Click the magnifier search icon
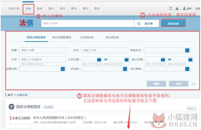201x130 pixels. pos(139,24)
